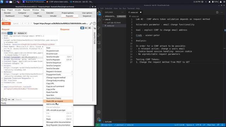Click the Cancel button in Repeater
This screenshot has width=226, height=127.
coord(16,23)
